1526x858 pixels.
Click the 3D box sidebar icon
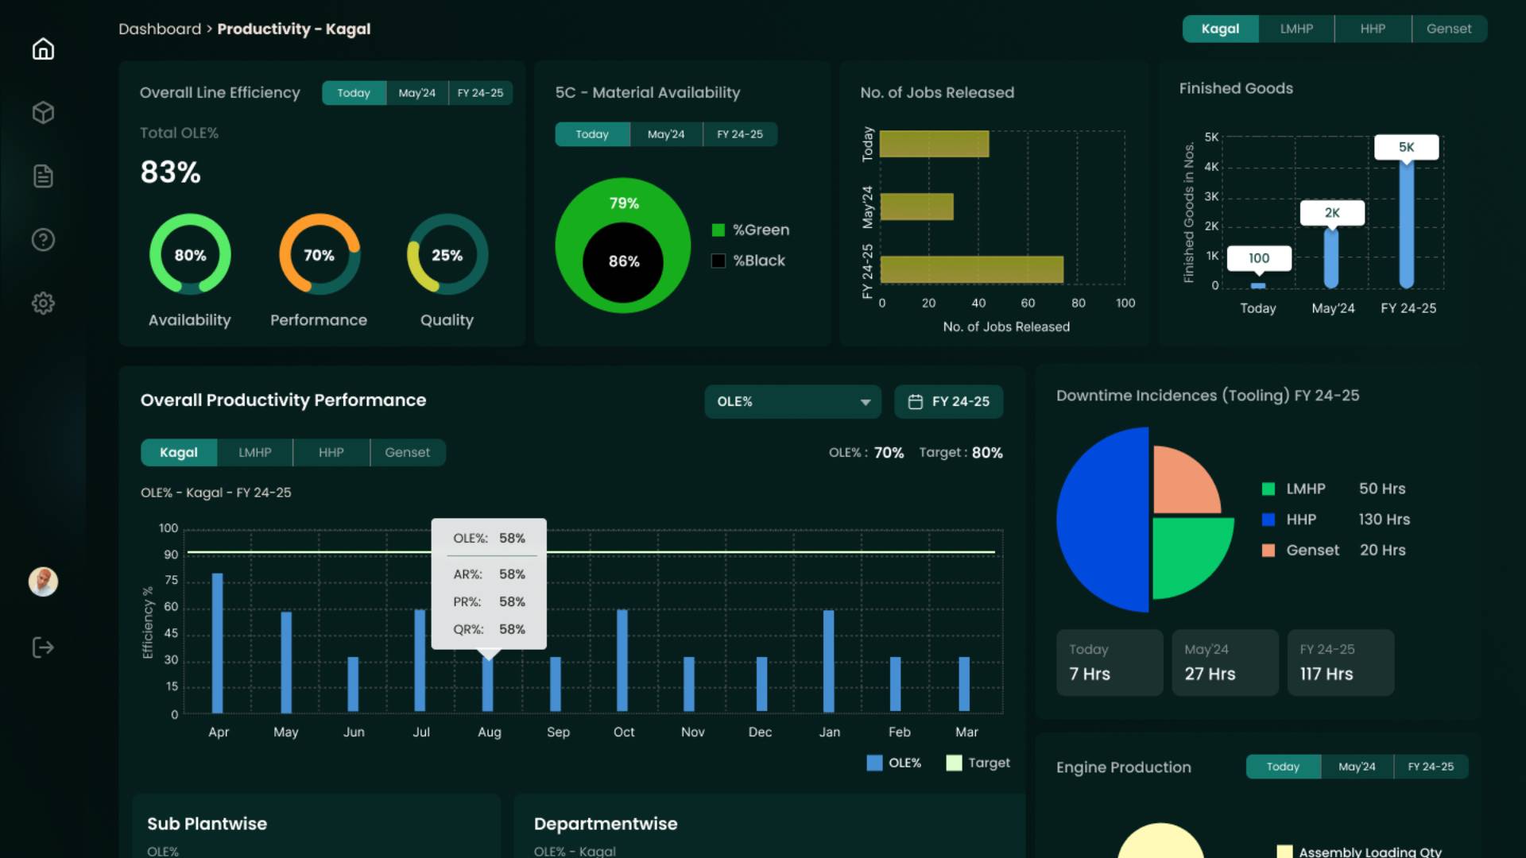(x=43, y=113)
